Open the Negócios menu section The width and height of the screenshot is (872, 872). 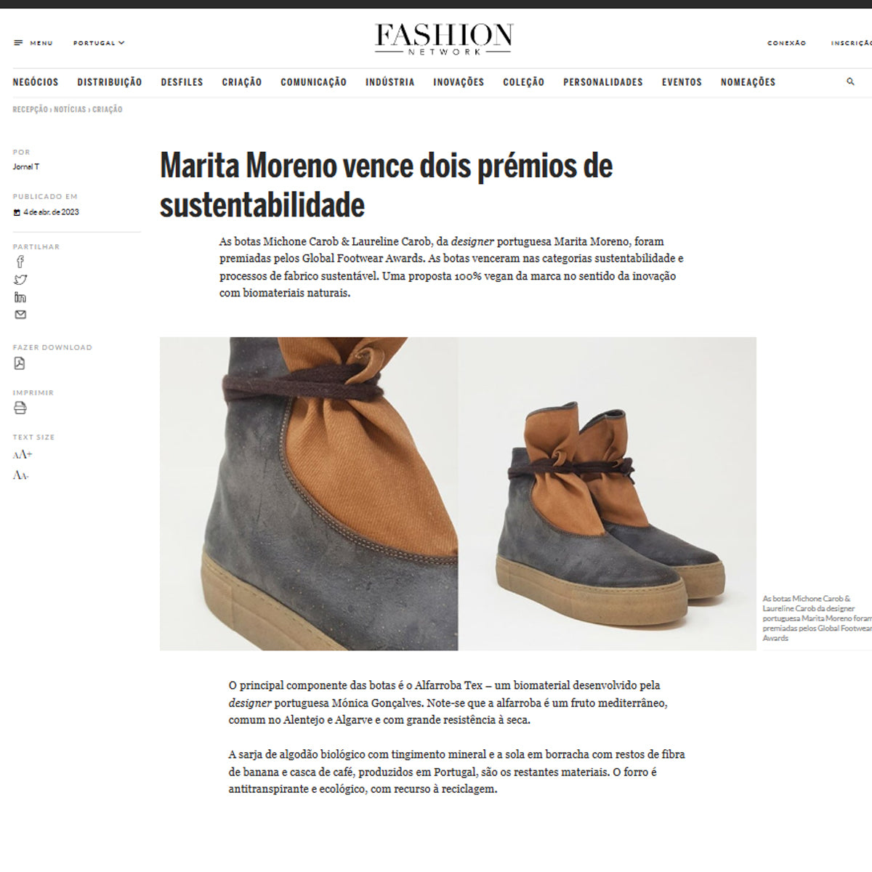(36, 82)
